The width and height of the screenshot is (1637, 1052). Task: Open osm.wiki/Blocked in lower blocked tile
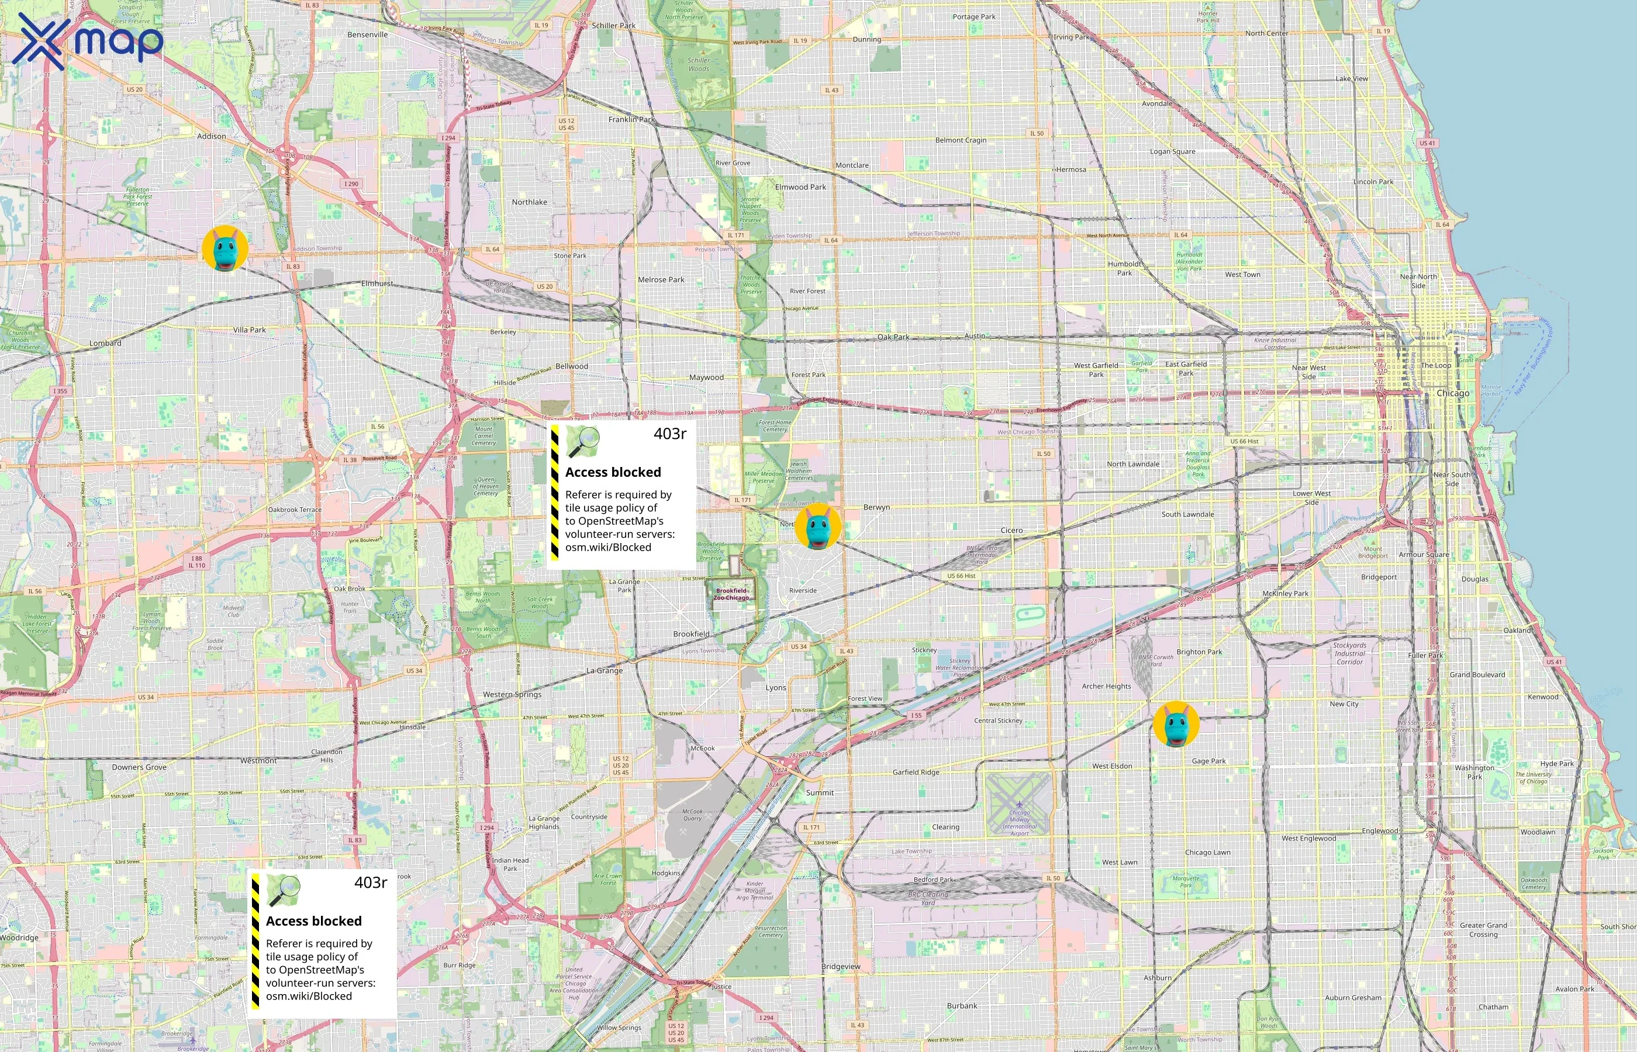coord(308,996)
